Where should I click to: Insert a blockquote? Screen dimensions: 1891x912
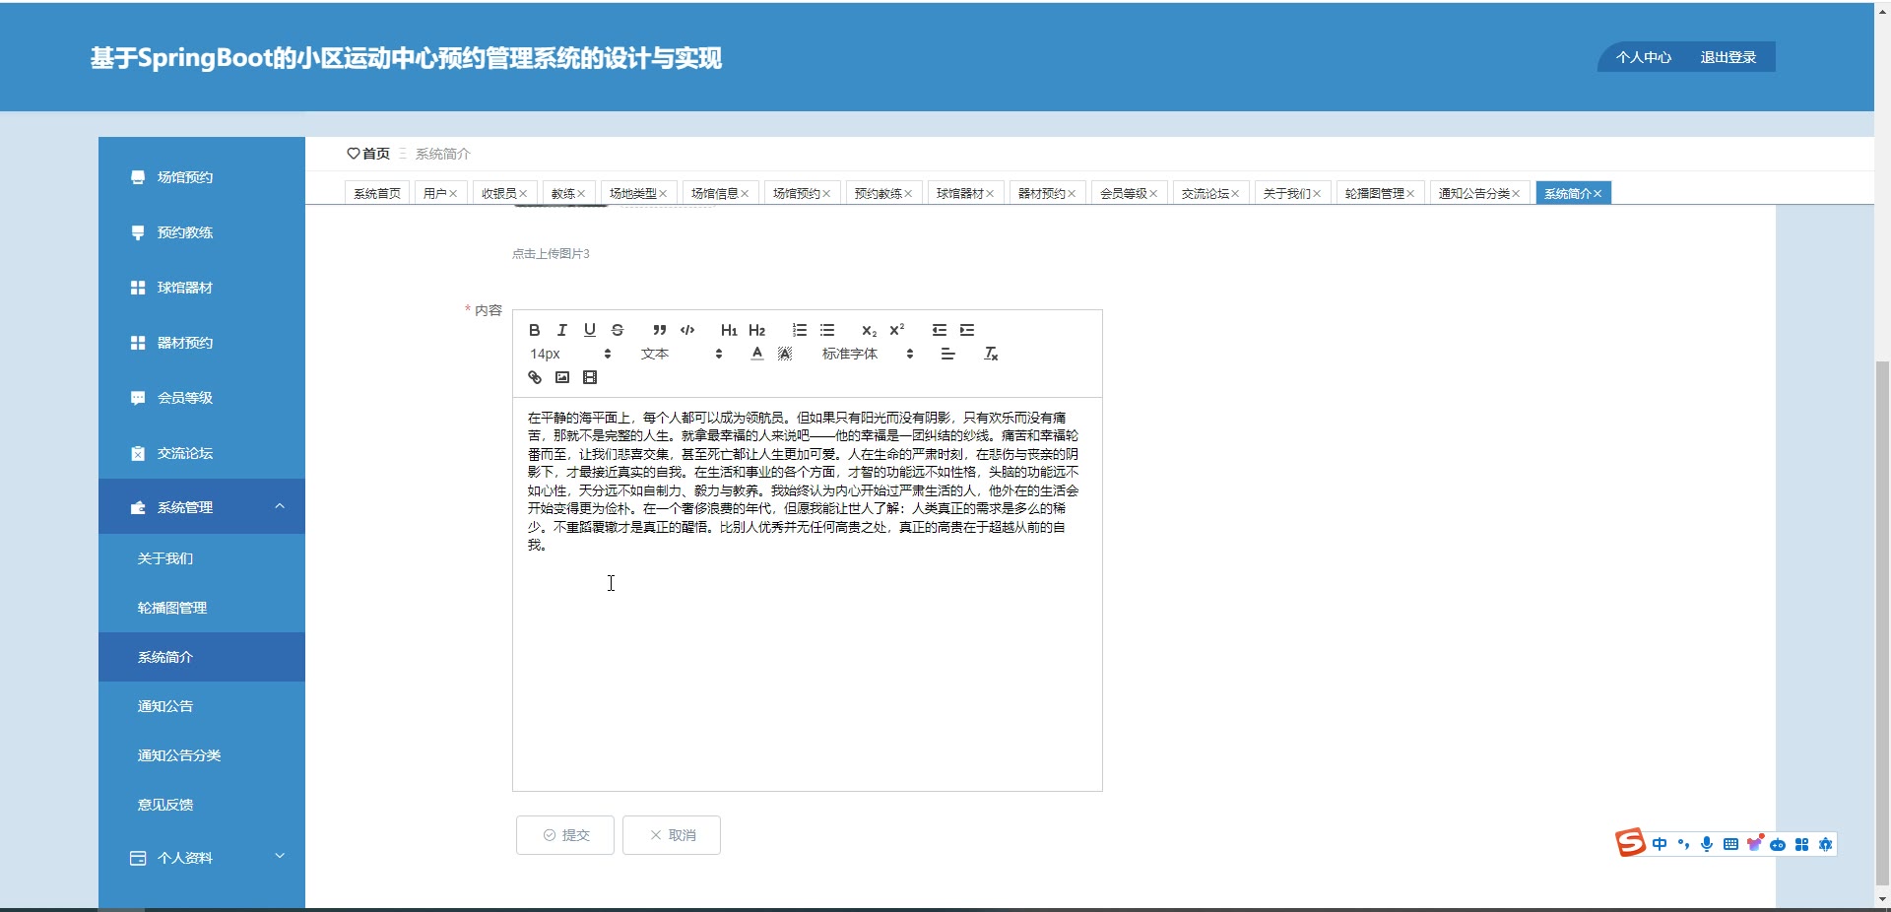pyautogui.click(x=660, y=330)
